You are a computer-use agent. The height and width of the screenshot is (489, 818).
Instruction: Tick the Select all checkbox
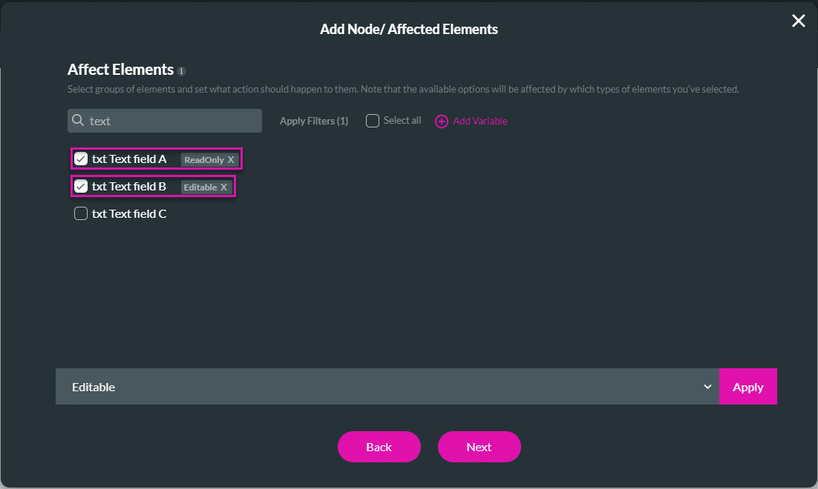tap(373, 121)
